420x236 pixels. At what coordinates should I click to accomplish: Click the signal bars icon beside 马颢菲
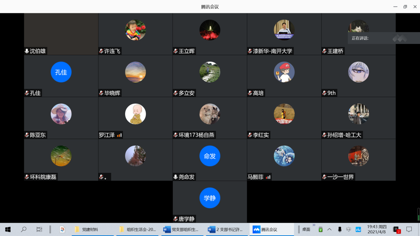(x=268, y=177)
